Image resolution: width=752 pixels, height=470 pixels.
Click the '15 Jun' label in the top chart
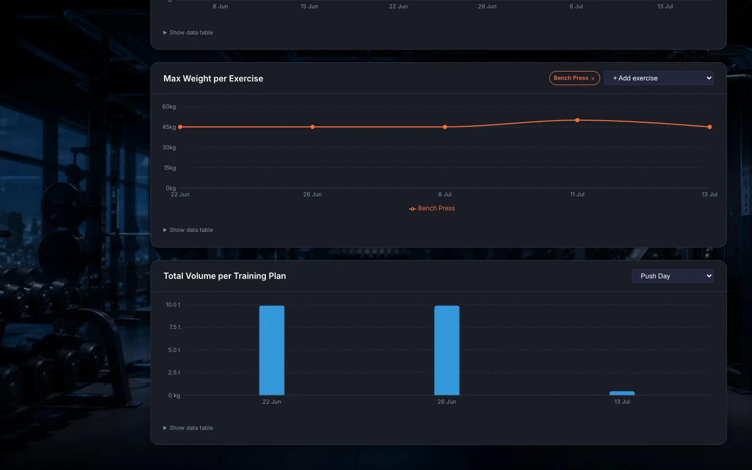pos(309,6)
